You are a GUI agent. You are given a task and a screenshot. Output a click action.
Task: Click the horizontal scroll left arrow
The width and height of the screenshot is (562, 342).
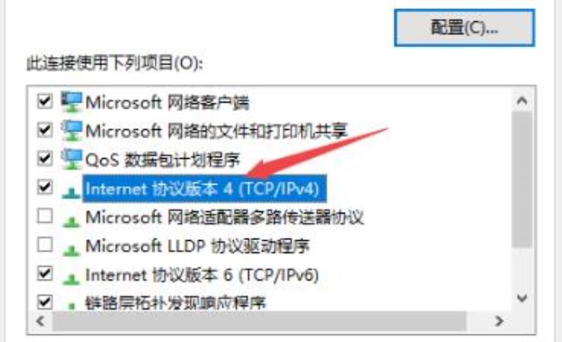(x=41, y=321)
